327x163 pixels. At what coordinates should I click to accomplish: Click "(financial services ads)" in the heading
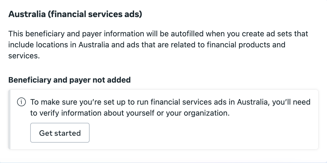(x=95, y=14)
